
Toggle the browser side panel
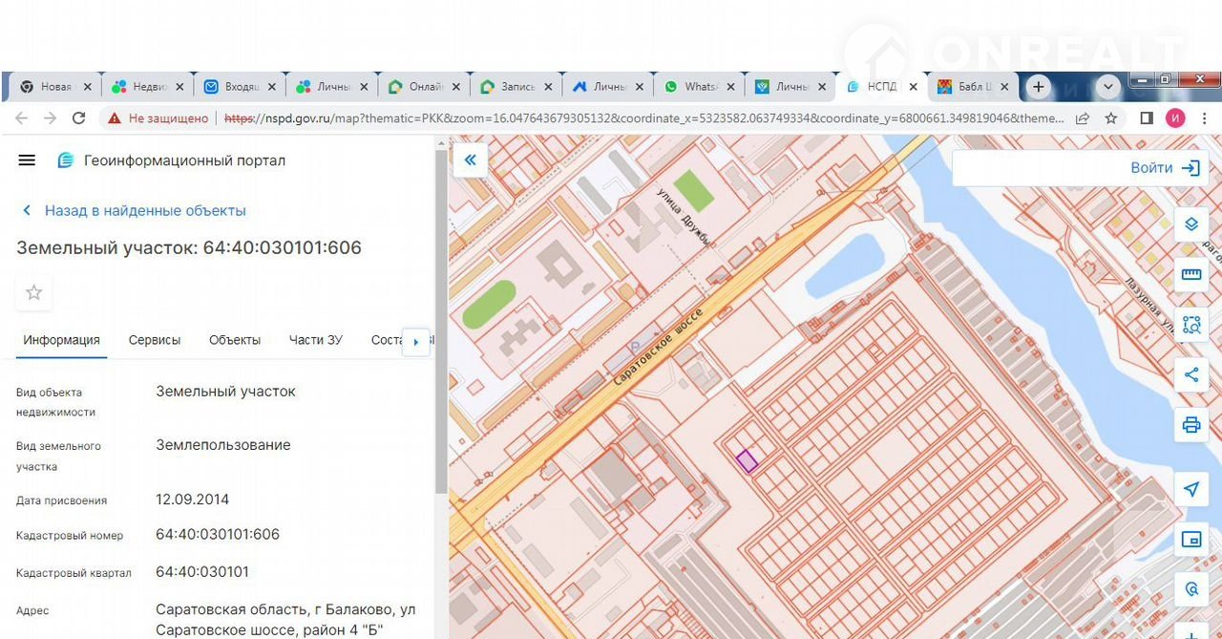(x=1147, y=118)
